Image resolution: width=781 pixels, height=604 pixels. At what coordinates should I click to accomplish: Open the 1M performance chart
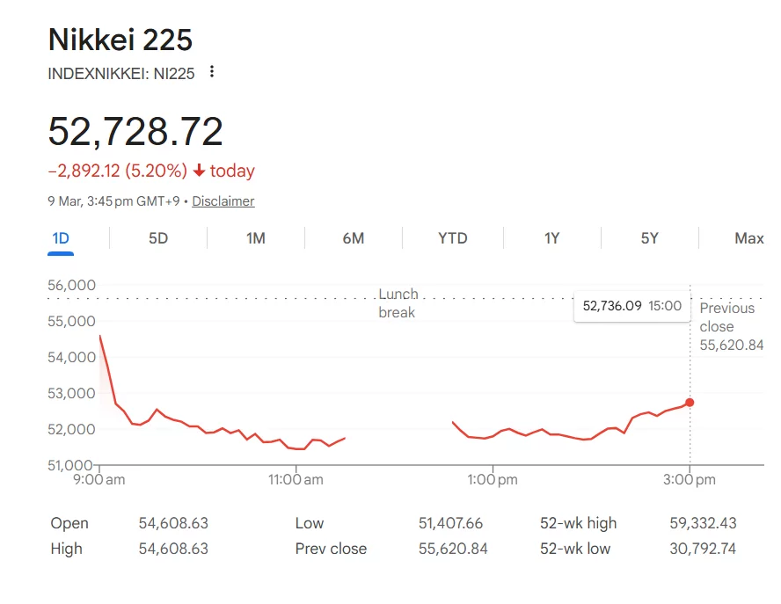pos(255,237)
